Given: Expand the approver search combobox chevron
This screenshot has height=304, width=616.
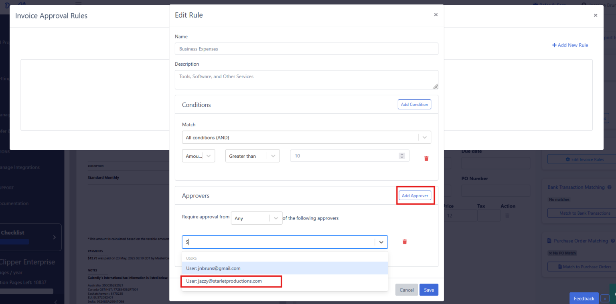Looking at the screenshot, I should [381, 242].
